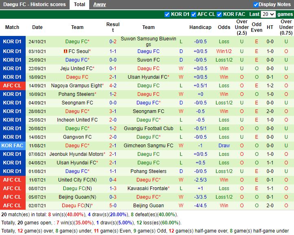Open the Gimcheon Sangmu FC link
This screenshot has width=294, height=235.
pyautogui.click(x=149, y=146)
